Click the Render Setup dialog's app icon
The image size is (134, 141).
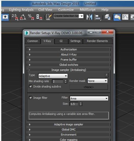click(x=27, y=33)
